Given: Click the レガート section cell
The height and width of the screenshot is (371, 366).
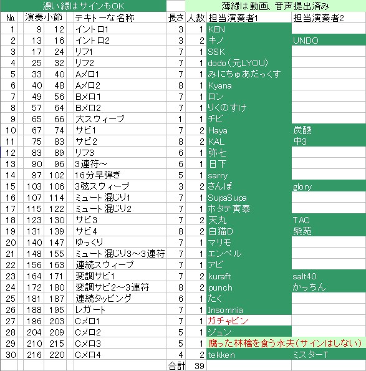Looking at the screenshot, I should 120,310.
